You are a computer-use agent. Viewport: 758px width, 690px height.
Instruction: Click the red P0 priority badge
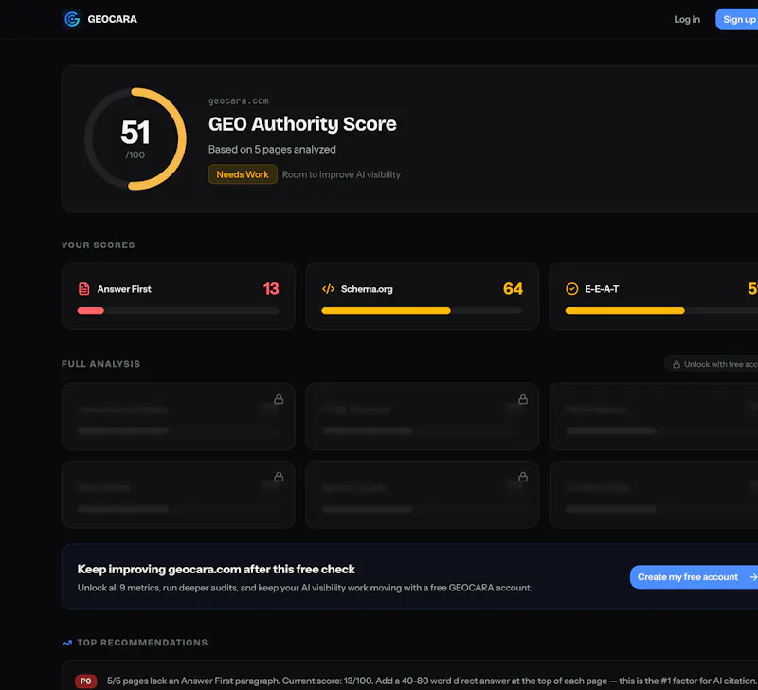(85, 681)
